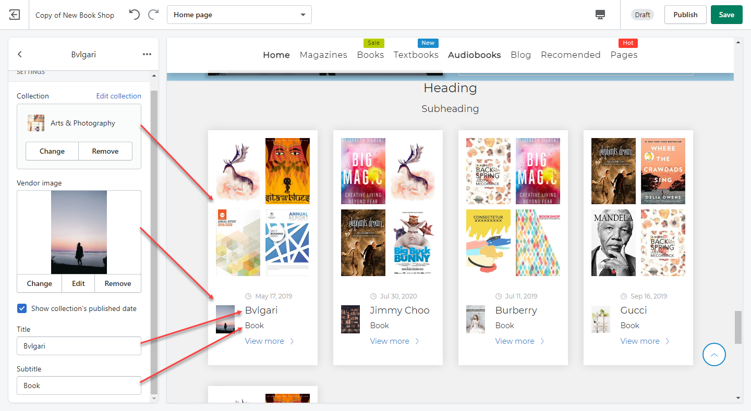Click the arrow beside Gucci View more

click(x=668, y=341)
